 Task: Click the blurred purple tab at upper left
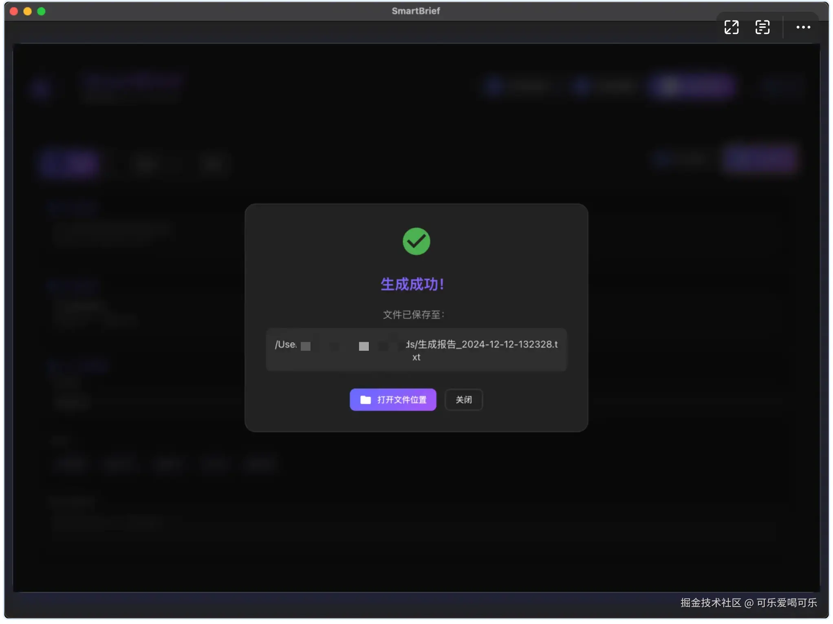point(70,164)
